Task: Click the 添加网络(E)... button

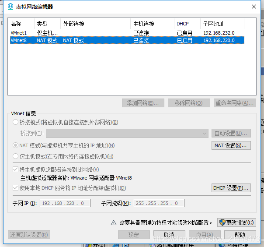Action: (143, 103)
